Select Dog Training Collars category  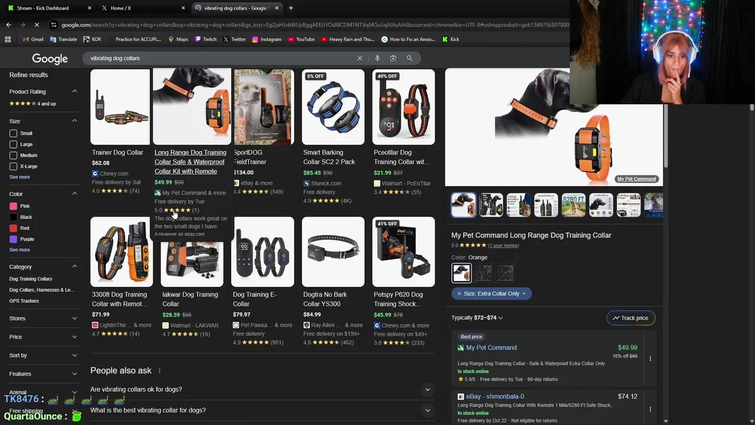pyautogui.click(x=31, y=279)
